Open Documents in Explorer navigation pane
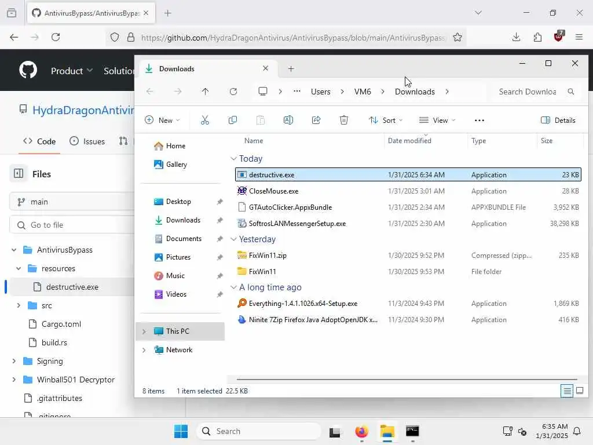593x445 pixels. click(184, 239)
